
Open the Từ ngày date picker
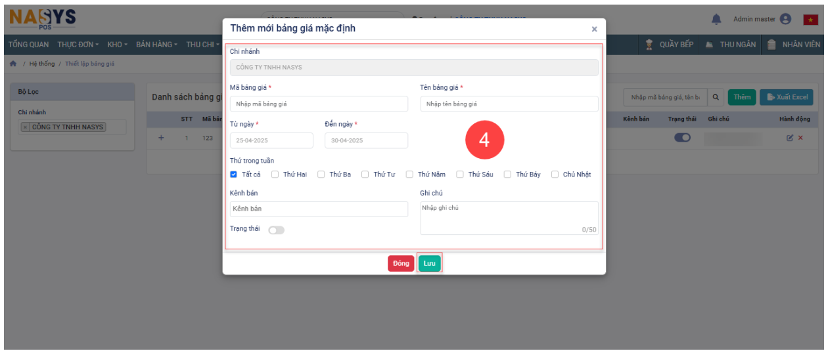point(271,140)
